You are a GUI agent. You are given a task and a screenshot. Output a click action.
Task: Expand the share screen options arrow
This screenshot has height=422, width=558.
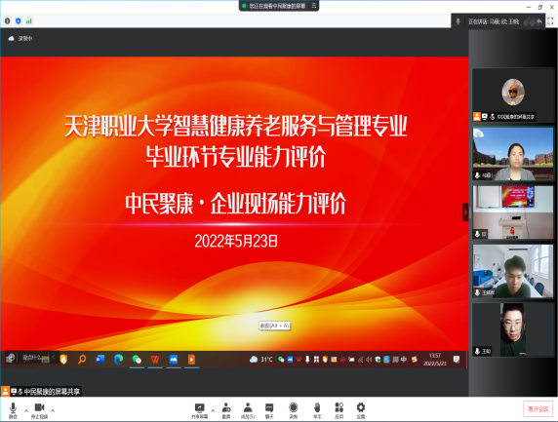point(213,410)
